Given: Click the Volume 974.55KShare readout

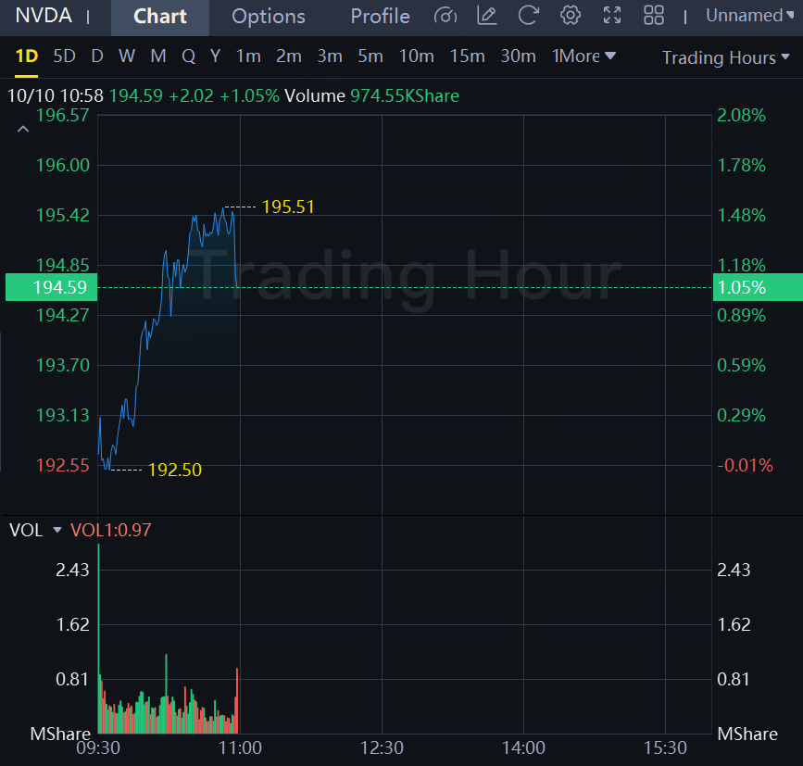Looking at the screenshot, I should (x=371, y=95).
